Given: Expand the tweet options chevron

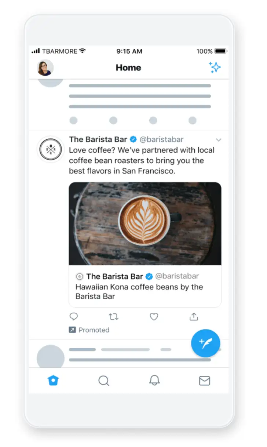Looking at the screenshot, I should pos(219,140).
